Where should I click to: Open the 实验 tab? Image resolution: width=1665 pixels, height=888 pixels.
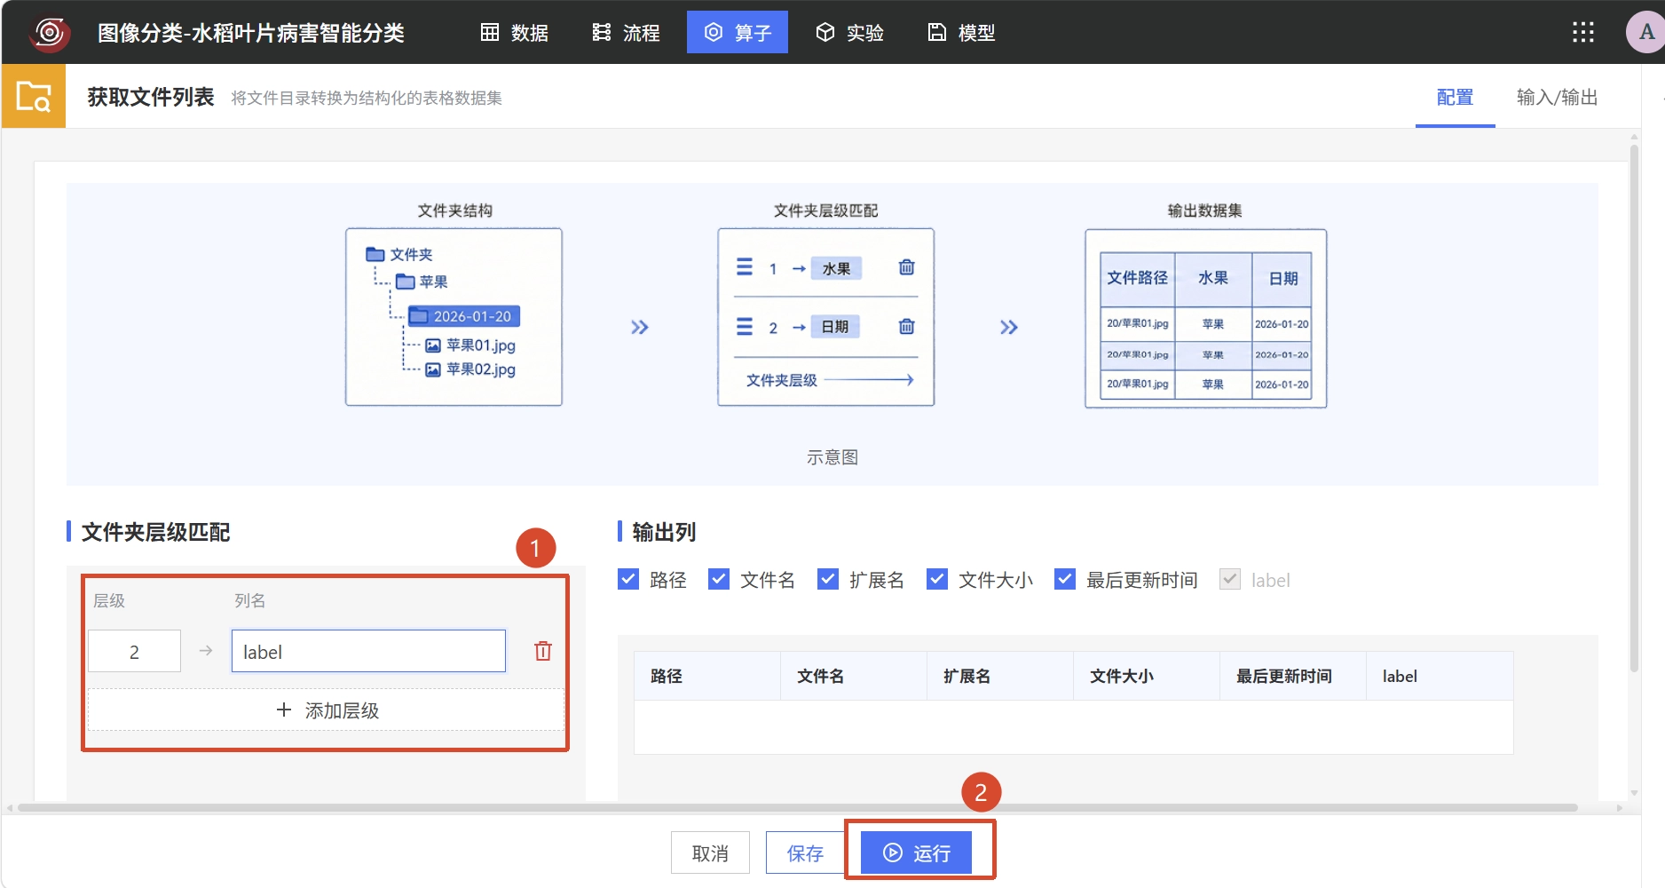click(849, 33)
